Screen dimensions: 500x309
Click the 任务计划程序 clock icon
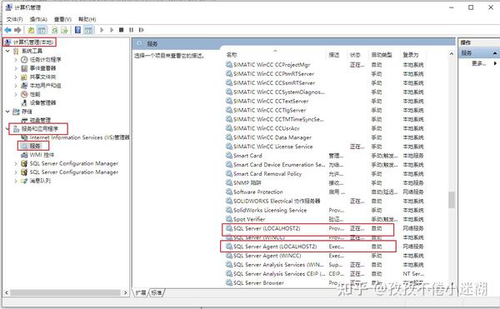point(24,60)
